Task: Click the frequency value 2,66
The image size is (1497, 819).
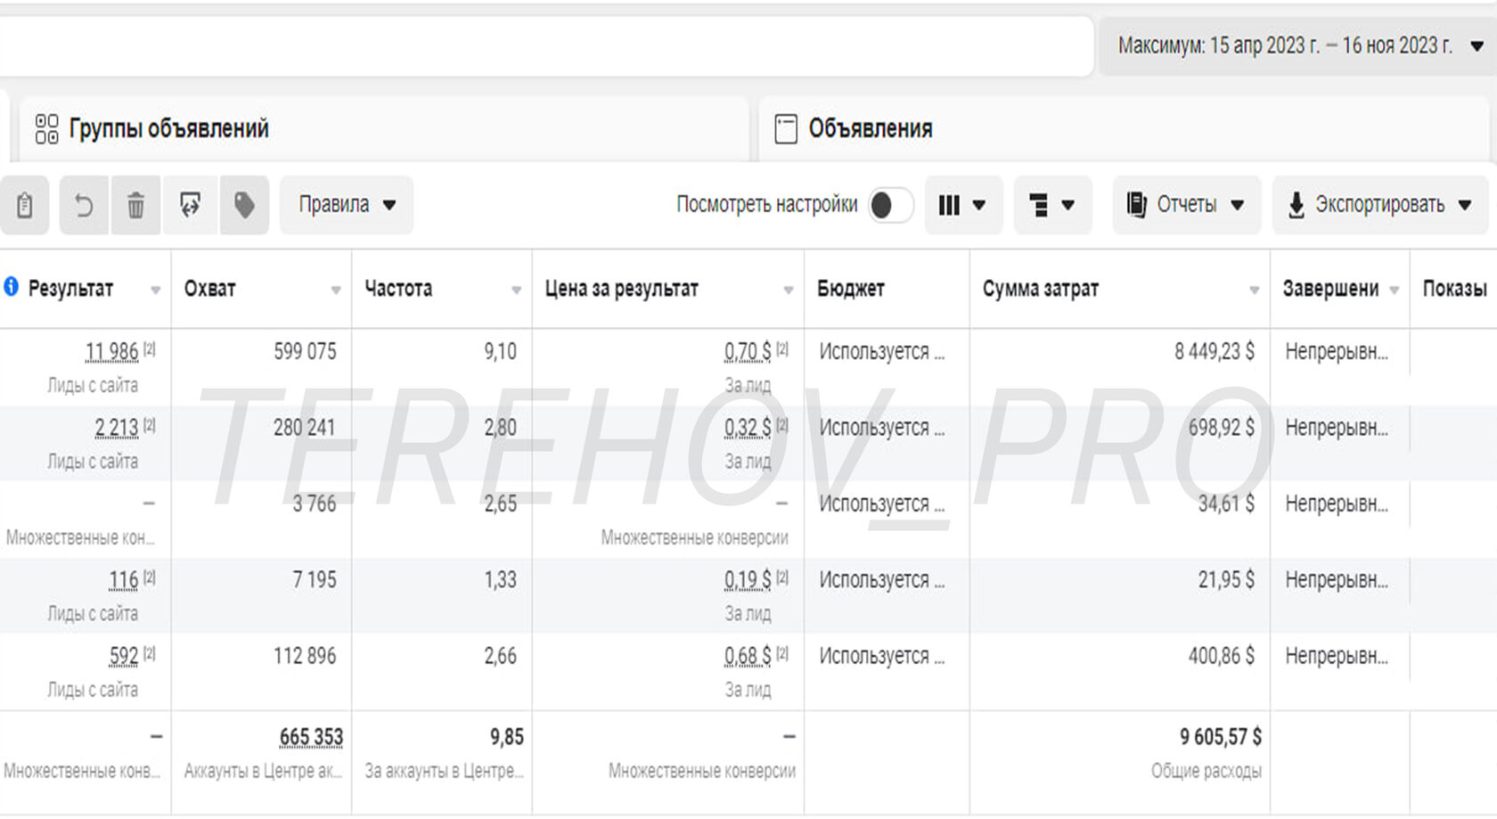Action: click(x=501, y=656)
